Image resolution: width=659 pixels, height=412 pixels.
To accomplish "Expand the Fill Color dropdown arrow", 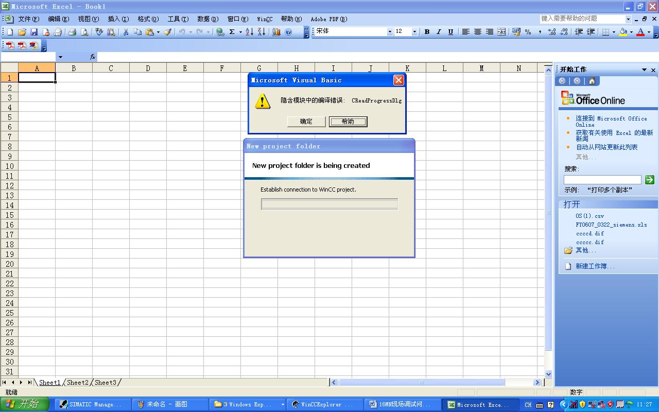I will 631,32.
